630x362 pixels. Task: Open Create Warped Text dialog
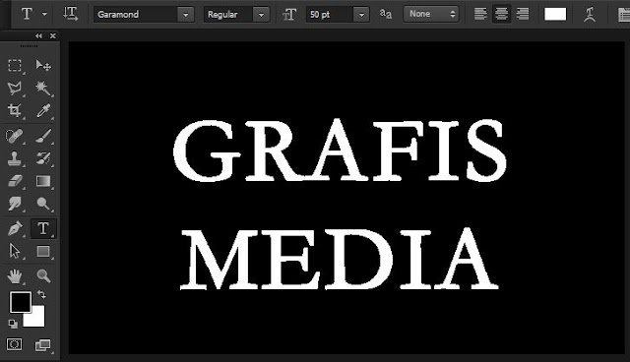[590, 15]
